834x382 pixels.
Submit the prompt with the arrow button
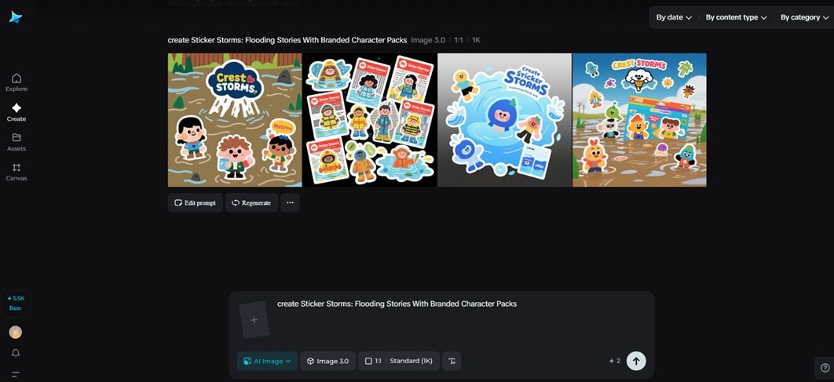(636, 361)
